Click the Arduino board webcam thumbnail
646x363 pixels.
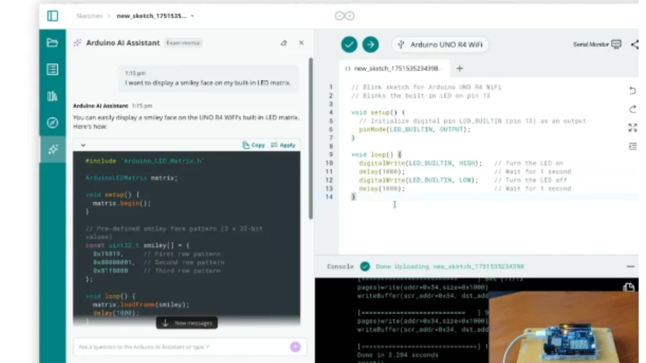564,327
